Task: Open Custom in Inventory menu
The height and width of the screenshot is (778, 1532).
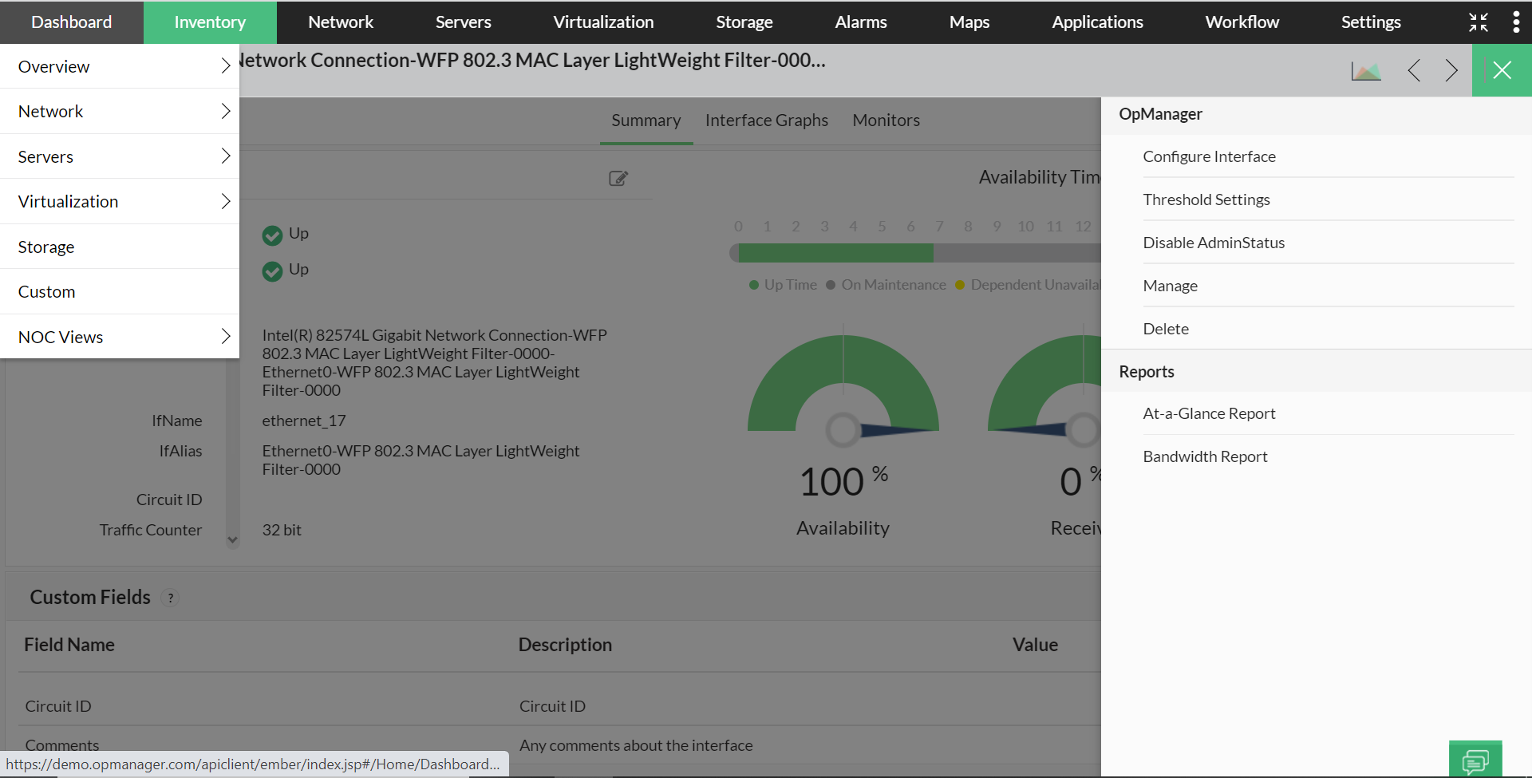Action: (x=120, y=291)
